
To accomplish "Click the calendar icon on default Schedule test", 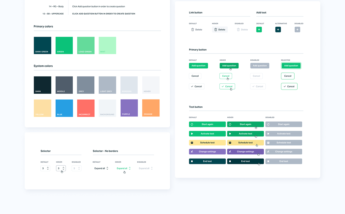I will 192,143.
